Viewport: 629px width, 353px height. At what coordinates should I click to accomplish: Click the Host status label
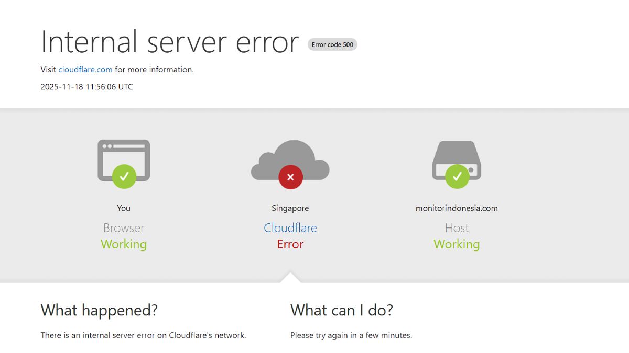click(x=457, y=228)
